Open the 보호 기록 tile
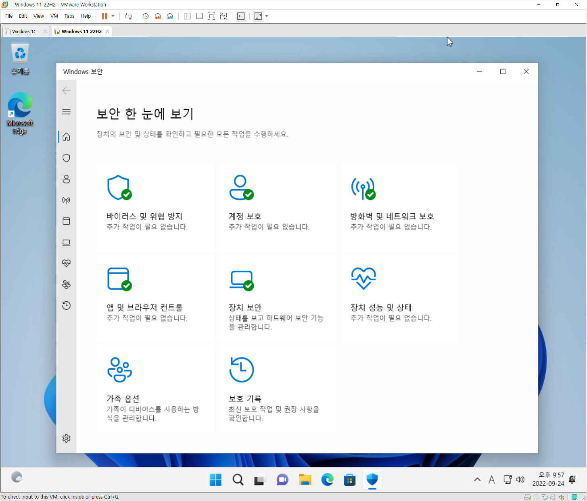 click(278, 389)
